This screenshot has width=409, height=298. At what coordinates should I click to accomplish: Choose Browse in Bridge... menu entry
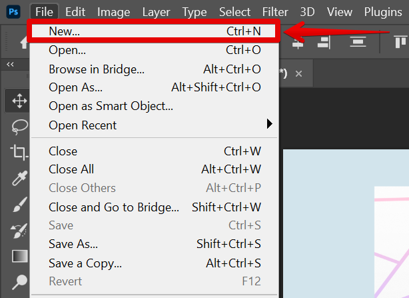coord(97,69)
